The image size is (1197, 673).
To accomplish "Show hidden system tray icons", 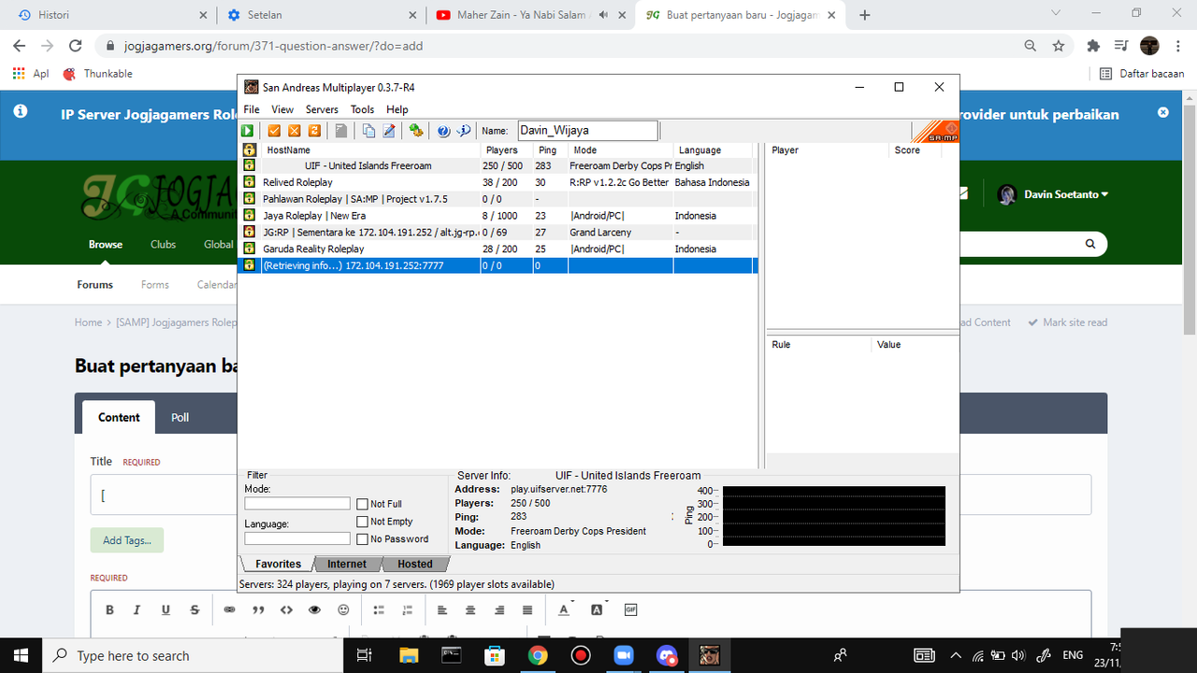I will 956,655.
